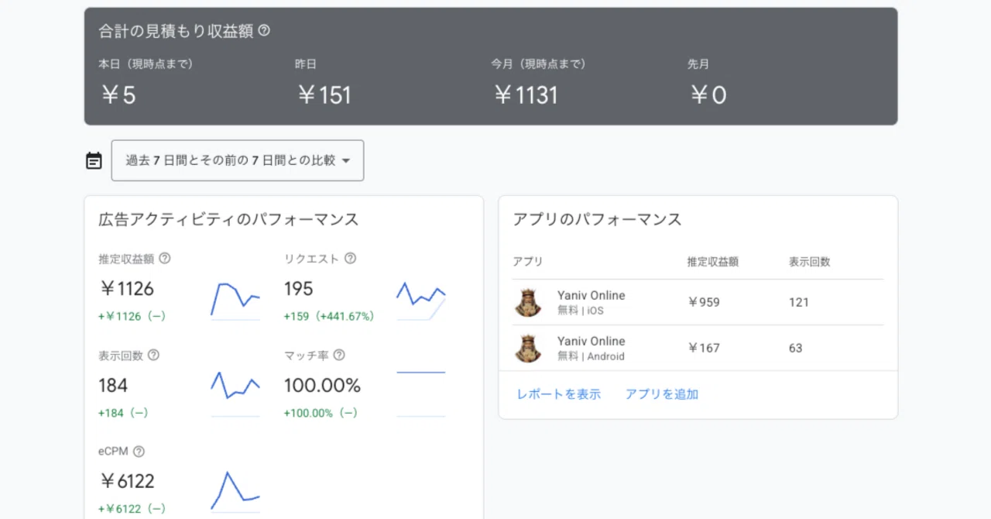Viewport: 991px width, 519px height.
Task: Click アプリを追加 link
Action: click(x=662, y=394)
